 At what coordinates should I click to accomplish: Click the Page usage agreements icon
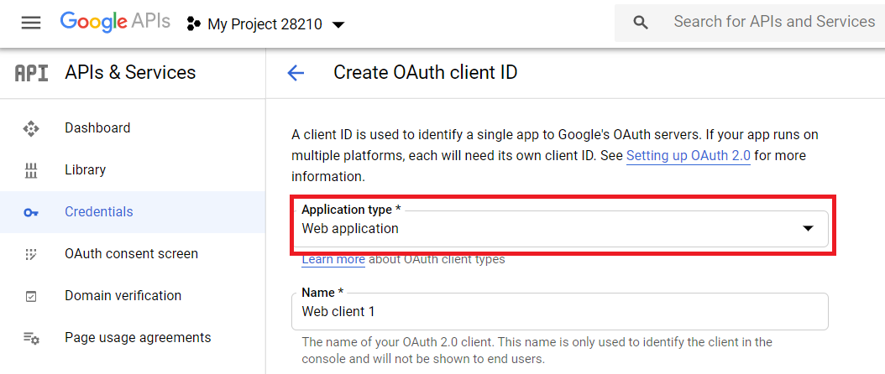click(x=31, y=339)
